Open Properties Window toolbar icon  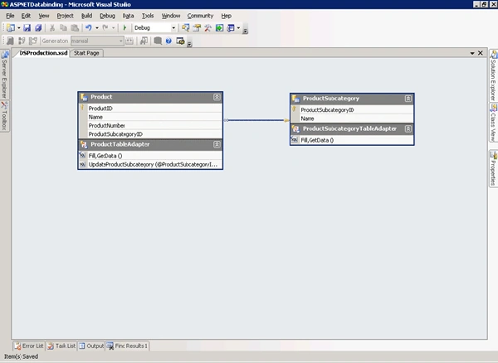pyautogui.click(x=197, y=28)
